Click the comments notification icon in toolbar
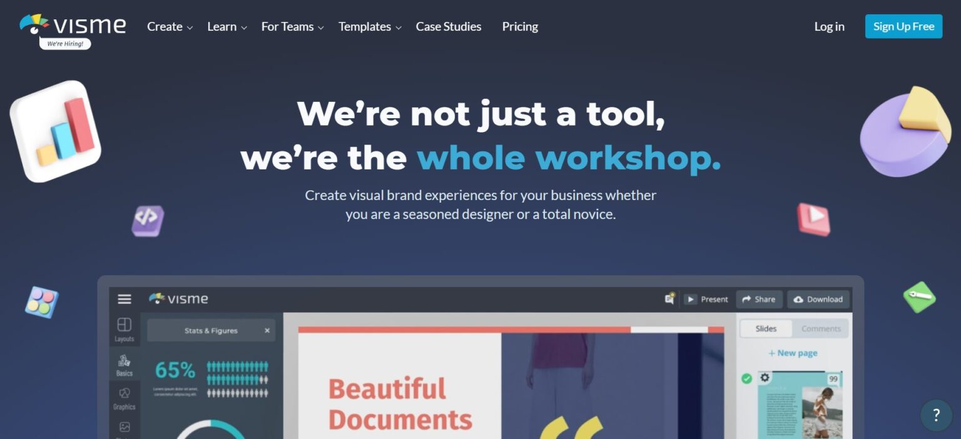This screenshot has height=439, width=961. click(x=669, y=299)
